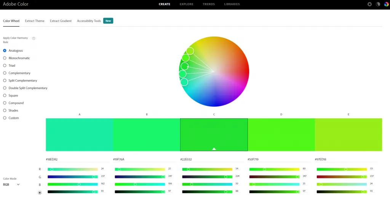Select the Split Complementary rule

coord(20,80)
